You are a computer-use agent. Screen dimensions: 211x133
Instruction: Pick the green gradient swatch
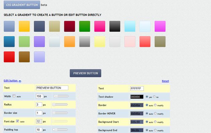85,26
